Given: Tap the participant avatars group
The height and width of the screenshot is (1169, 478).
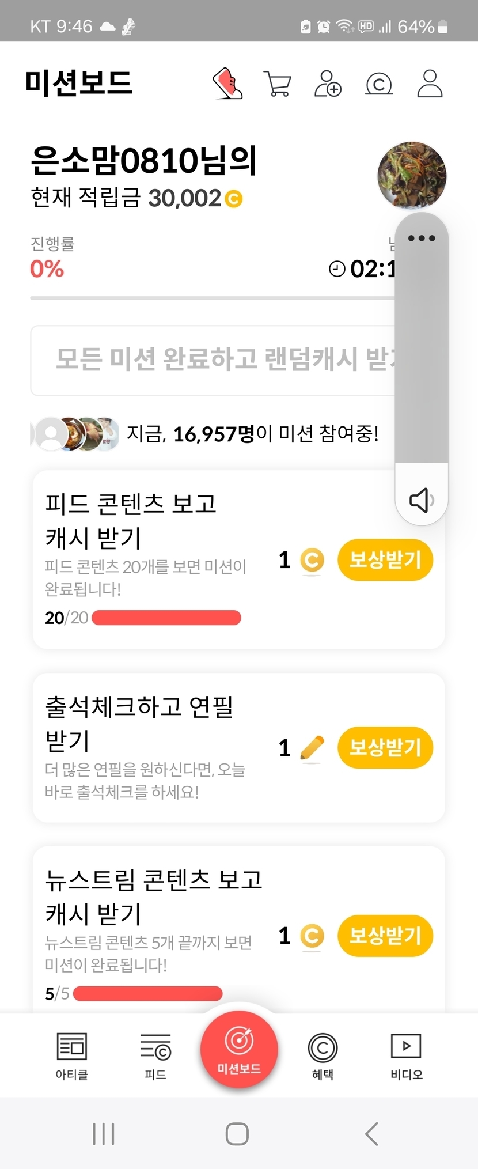Looking at the screenshot, I should 75,434.
